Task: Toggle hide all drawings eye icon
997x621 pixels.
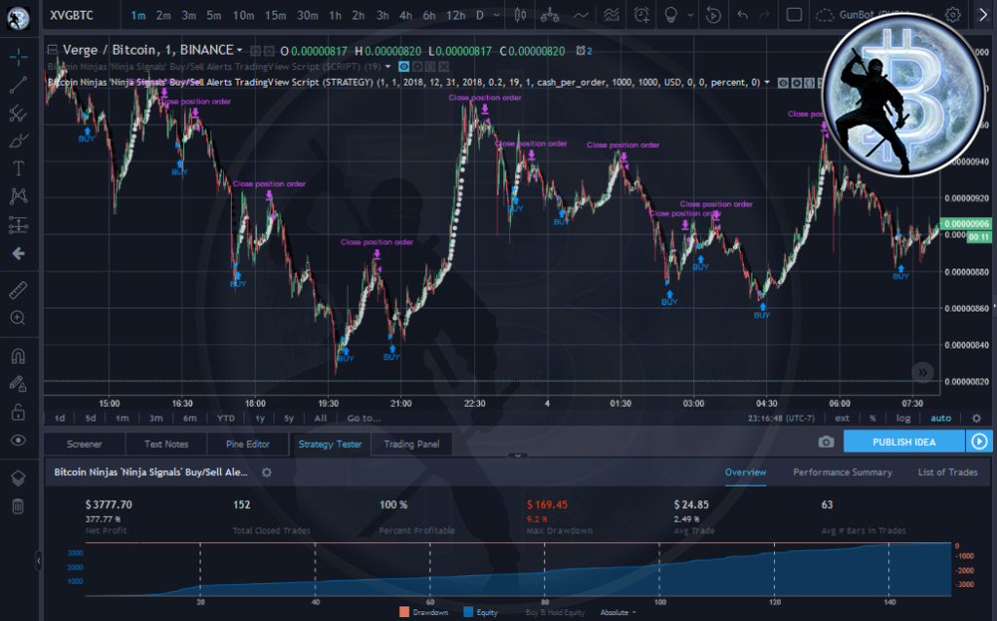Action: [x=18, y=441]
